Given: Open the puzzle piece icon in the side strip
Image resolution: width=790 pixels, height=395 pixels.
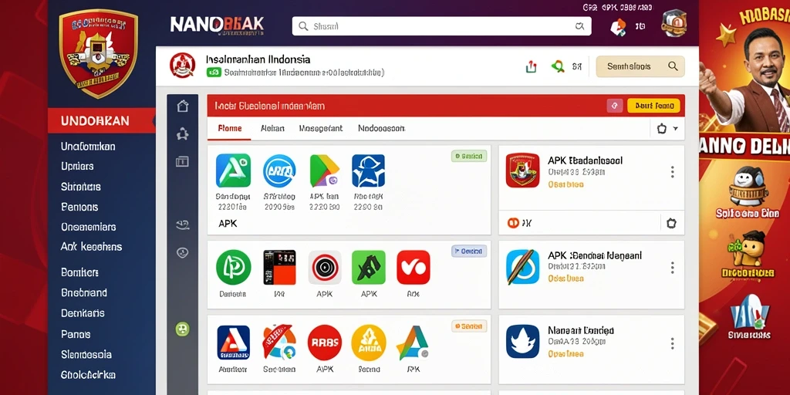Looking at the screenshot, I should [182, 134].
